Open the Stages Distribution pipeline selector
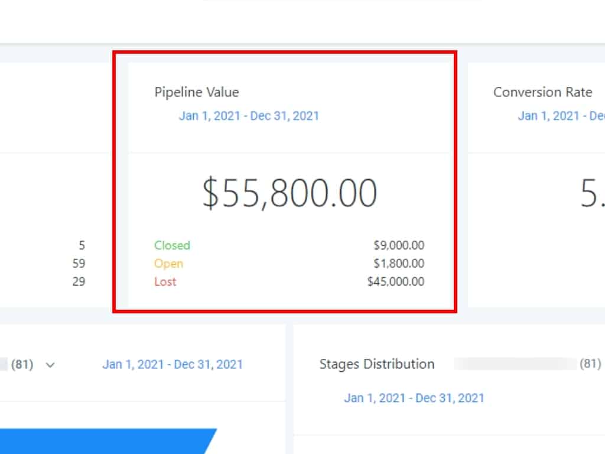This screenshot has height=454, width=605. pos(526,364)
